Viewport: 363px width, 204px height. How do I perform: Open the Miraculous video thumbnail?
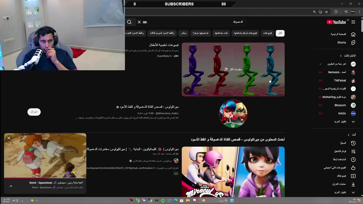click(x=233, y=172)
